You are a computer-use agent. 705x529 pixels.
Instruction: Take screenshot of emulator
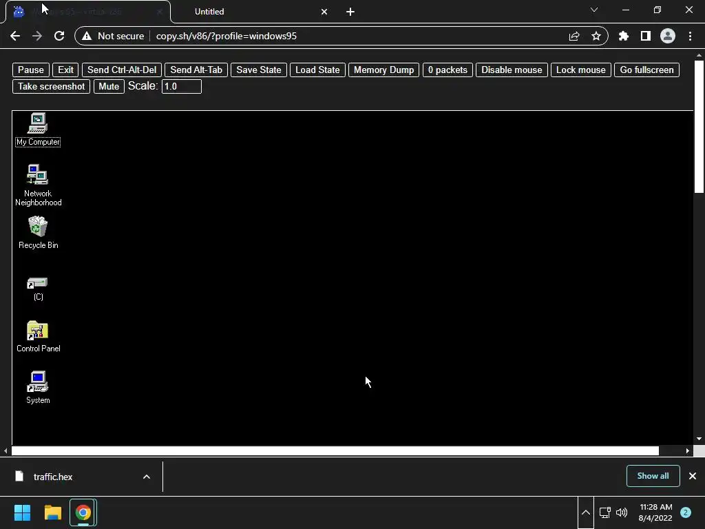coord(51,86)
